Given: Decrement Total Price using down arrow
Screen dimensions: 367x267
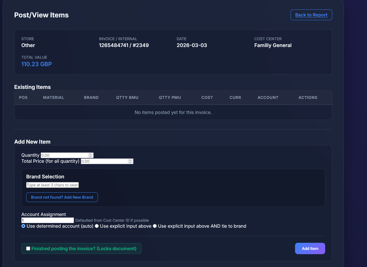Looking at the screenshot, I should [x=130, y=162].
